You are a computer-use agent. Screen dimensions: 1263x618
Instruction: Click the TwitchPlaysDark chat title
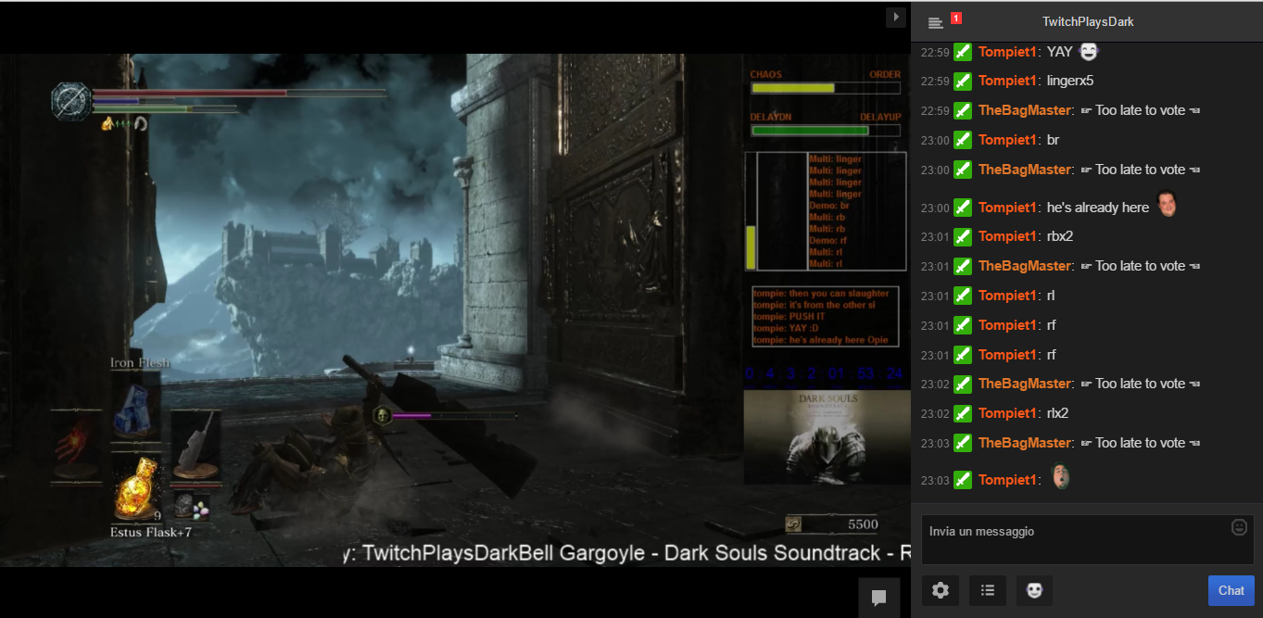pyautogui.click(x=1088, y=21)
